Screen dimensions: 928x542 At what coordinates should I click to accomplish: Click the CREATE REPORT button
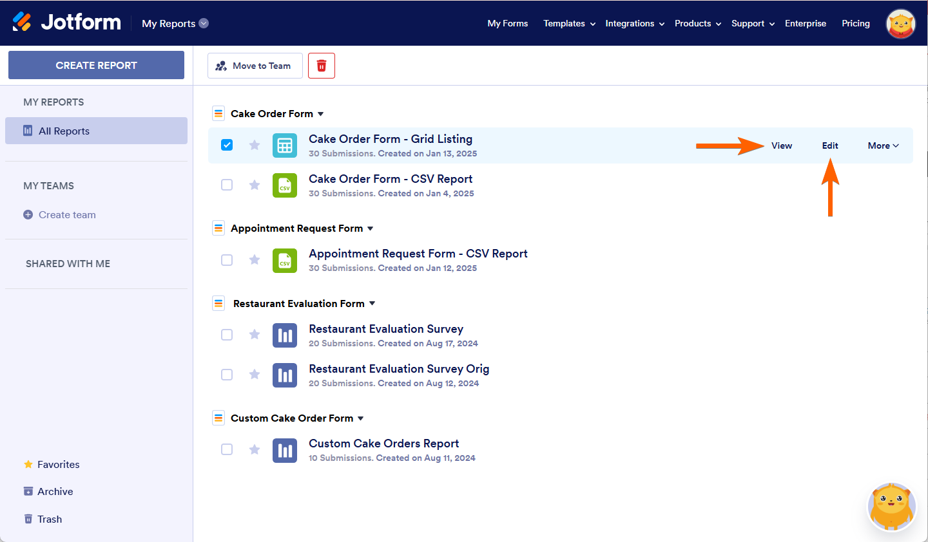(x=95, y=65)
